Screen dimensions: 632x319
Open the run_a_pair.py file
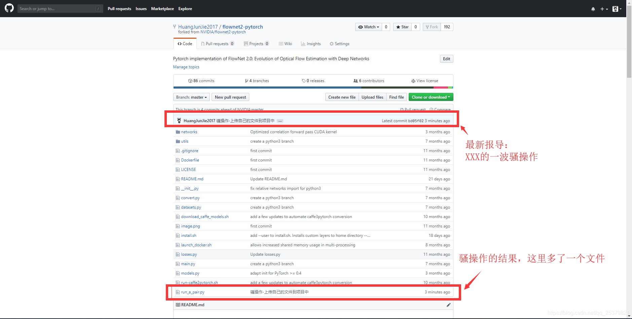(193, 292)
